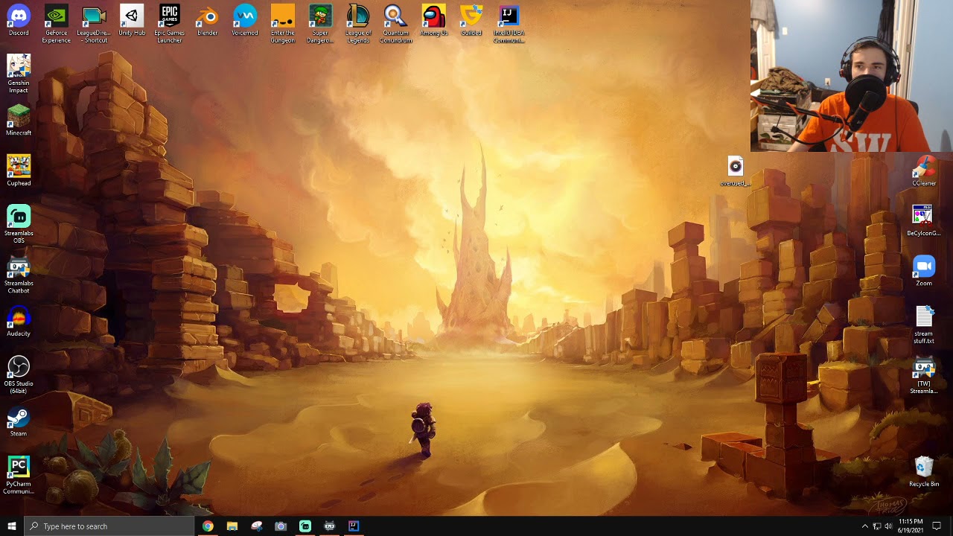Open the volume control in tray
953x536 pixels.
(889, 526)
